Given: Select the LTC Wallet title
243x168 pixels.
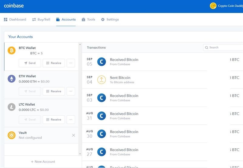Looking at the screenshot, I should (27, 104).
